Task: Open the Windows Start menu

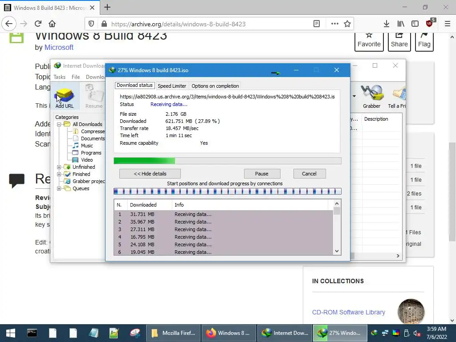Action: 11,333
